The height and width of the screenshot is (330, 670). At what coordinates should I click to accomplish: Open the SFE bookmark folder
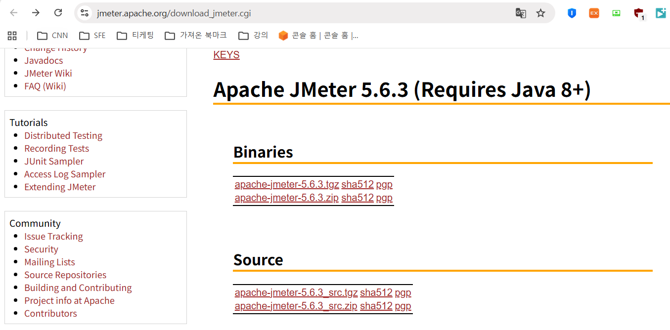point(92,36)
